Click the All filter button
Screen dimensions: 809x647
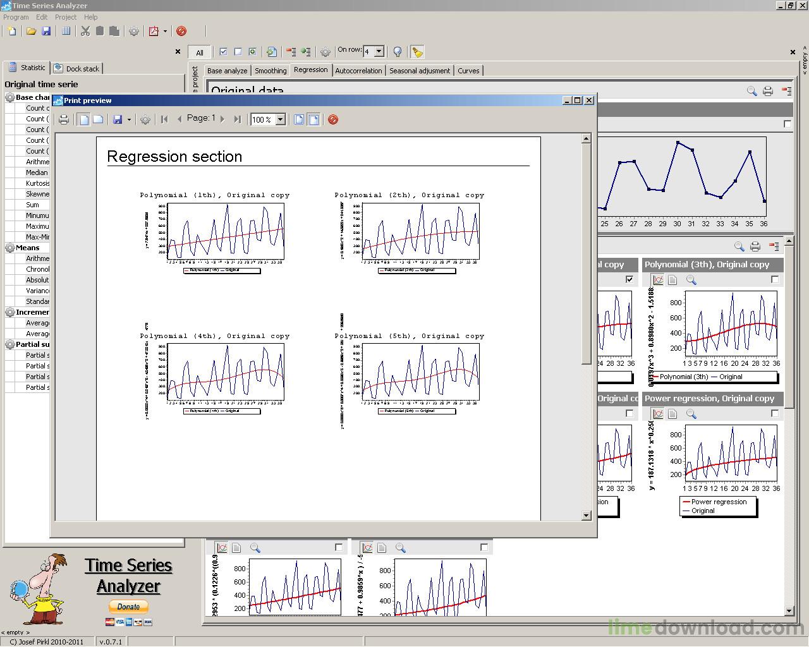[x=200, y=52]
